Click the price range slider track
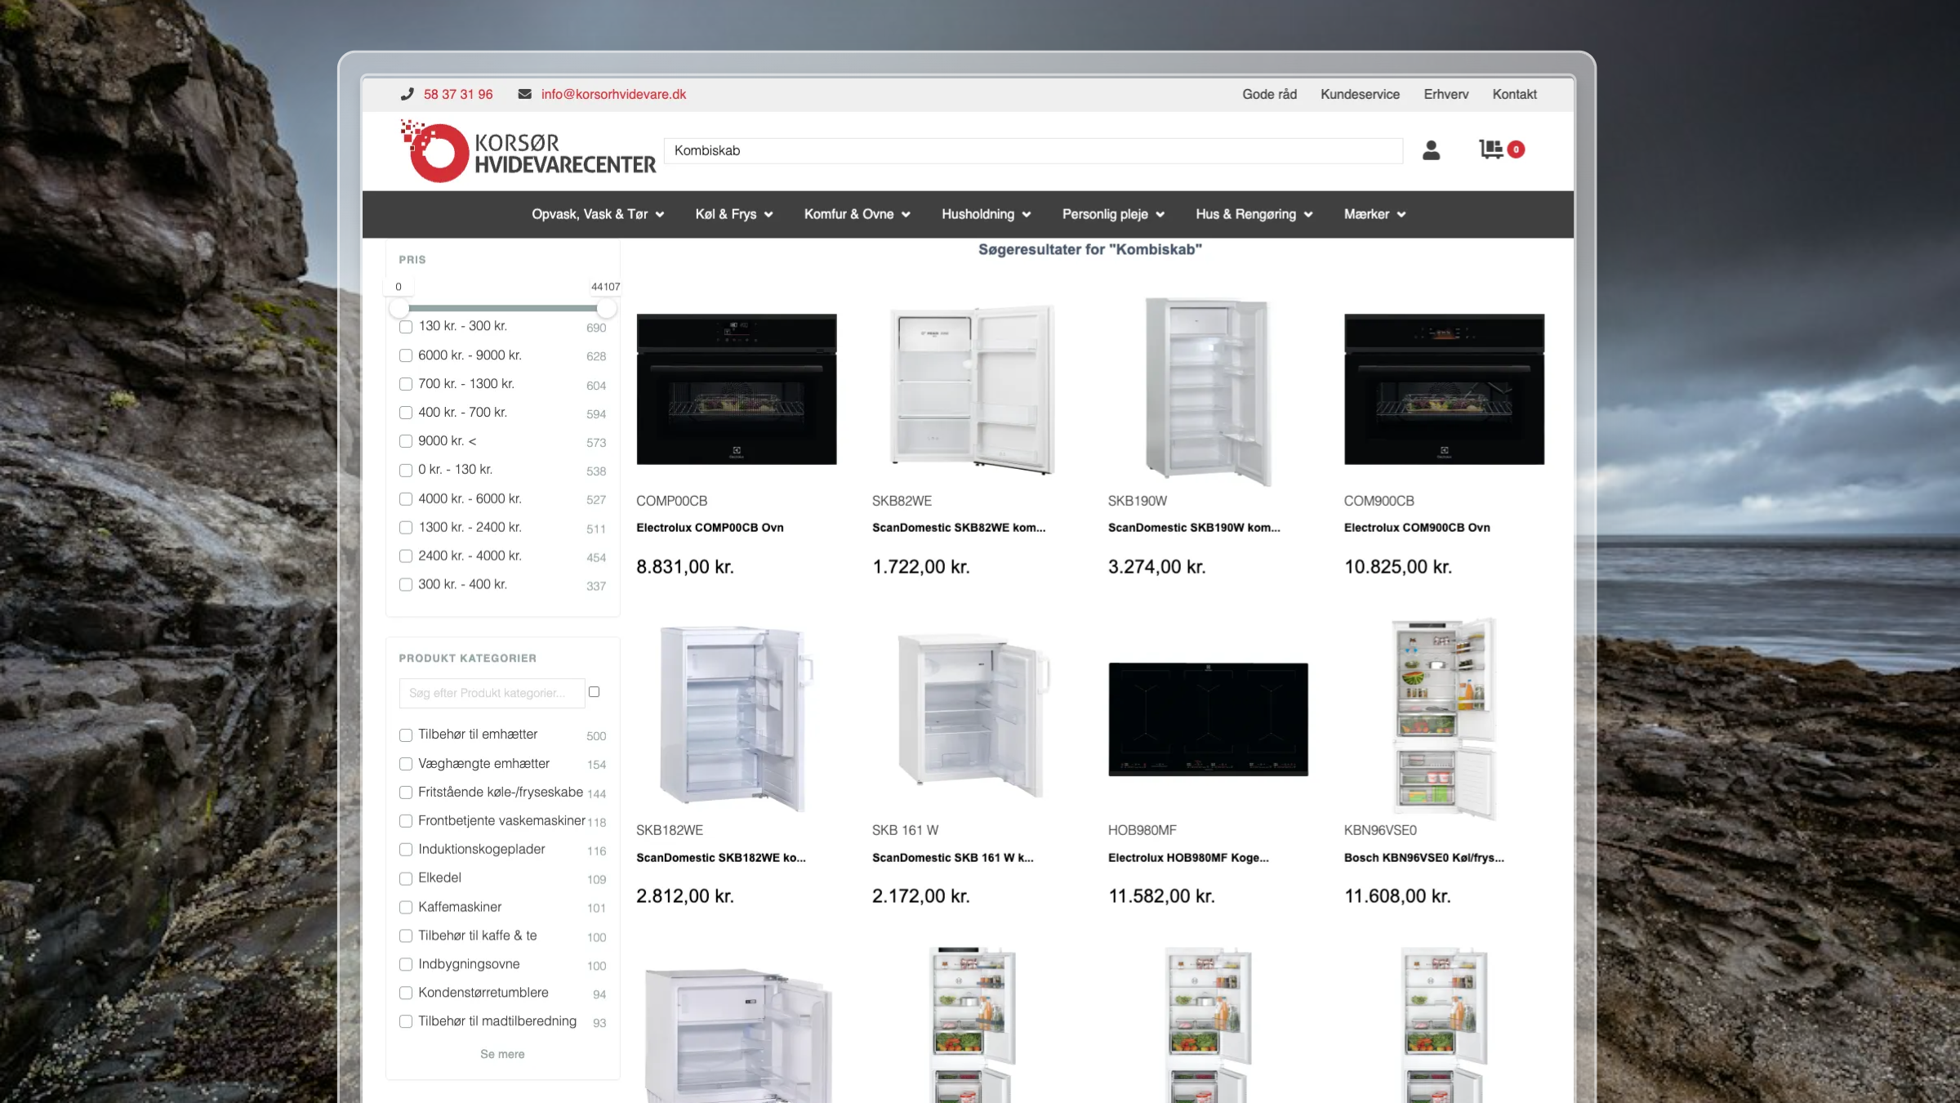 coord(502,308)
